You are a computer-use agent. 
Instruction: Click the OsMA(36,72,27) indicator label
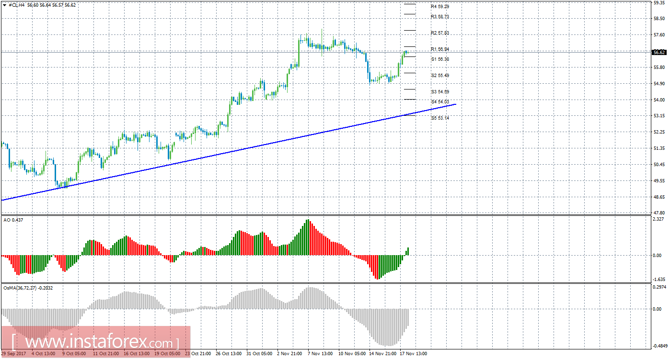coord(28,288)
